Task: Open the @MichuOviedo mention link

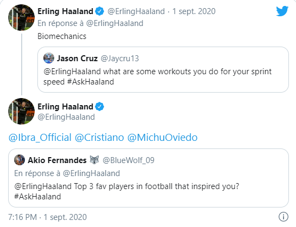Action: (162, 138)
